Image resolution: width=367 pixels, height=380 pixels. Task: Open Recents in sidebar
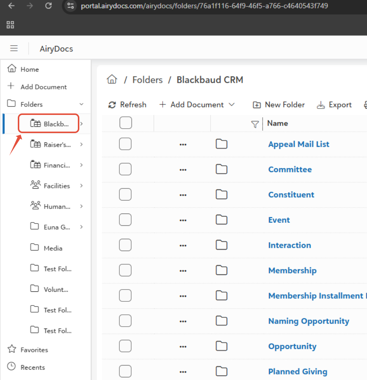click(x=26, y=367)
